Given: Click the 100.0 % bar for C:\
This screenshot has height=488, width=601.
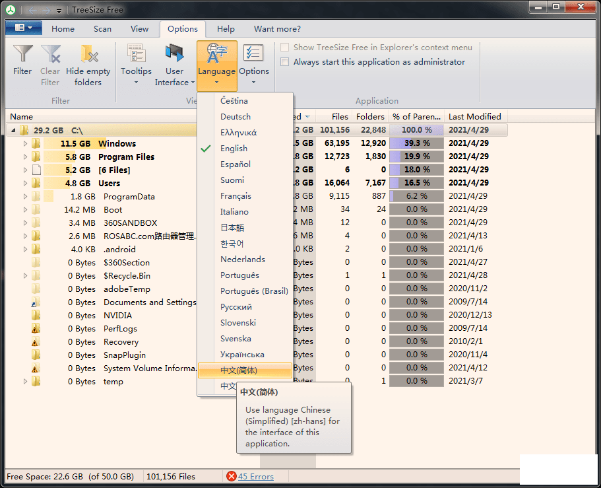Looking at the screenshot, I should (x=417, y=129).
